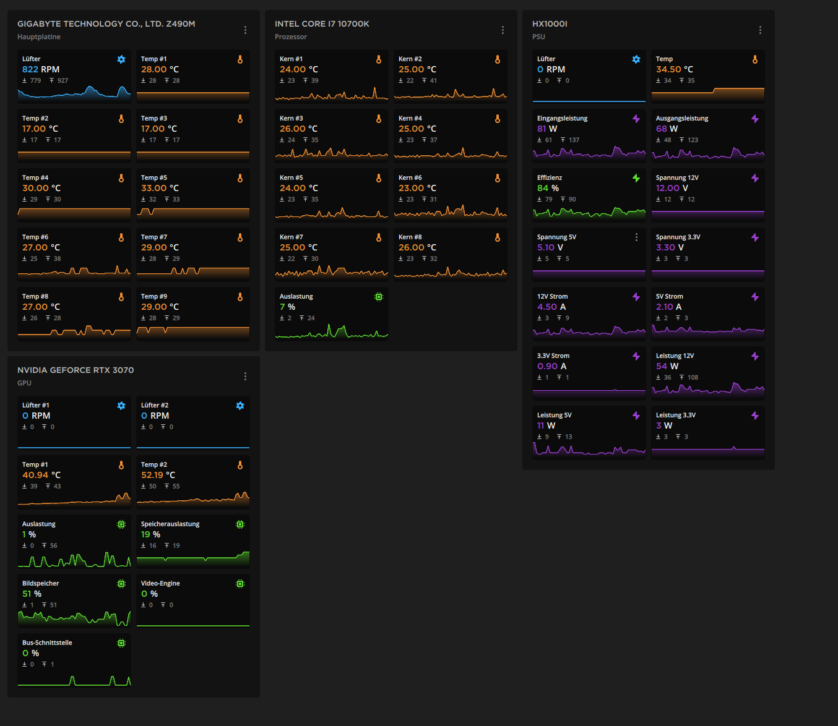838x726 pixels.
Task: Open the Intel Core i7 10700K options menu
Action: coord(503,30)
